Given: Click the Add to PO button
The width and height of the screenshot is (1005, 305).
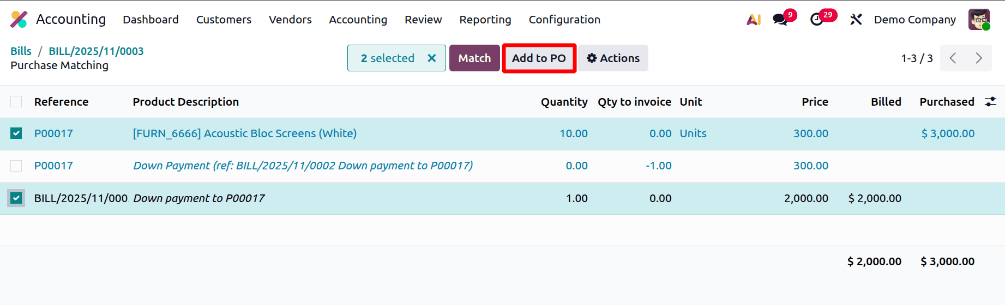Looking at the screenshot, I should (x=539, y=58).
